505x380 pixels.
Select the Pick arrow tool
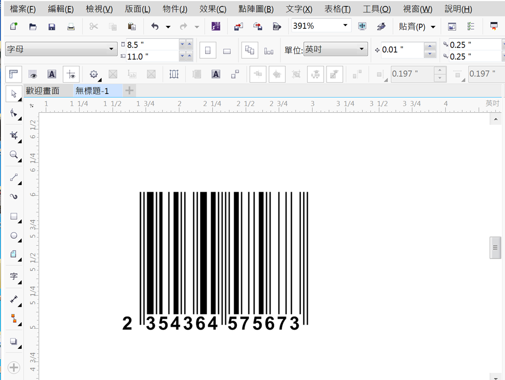click(x=13, y=94)
